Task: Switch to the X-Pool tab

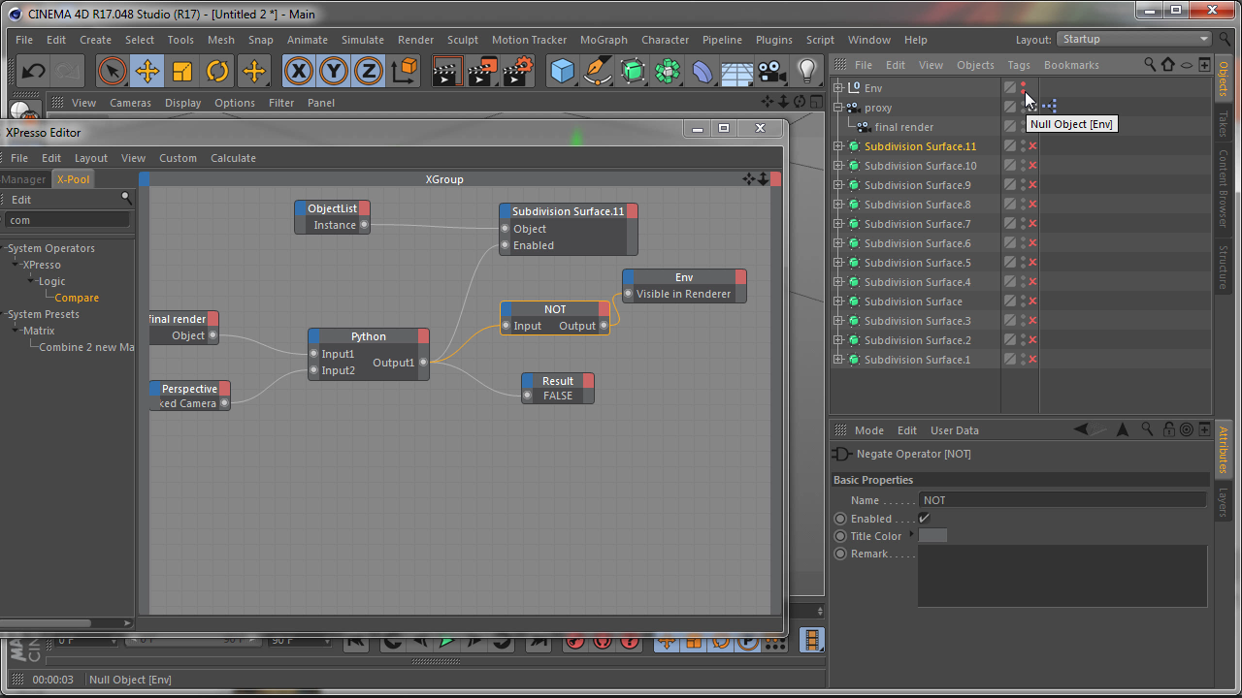Action: pyautogui.click(x=73, y=179)
